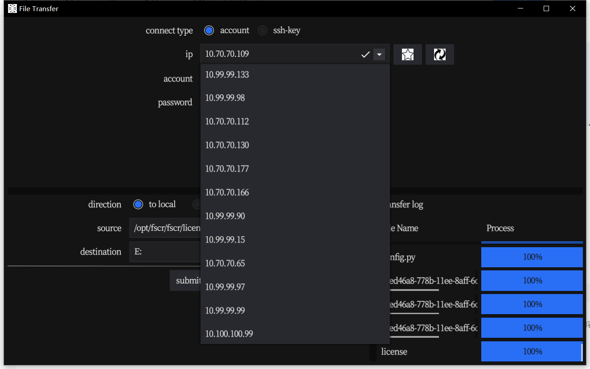
Task: Choose 10.70.70.166 from the ip list
Action: (295, 192)
